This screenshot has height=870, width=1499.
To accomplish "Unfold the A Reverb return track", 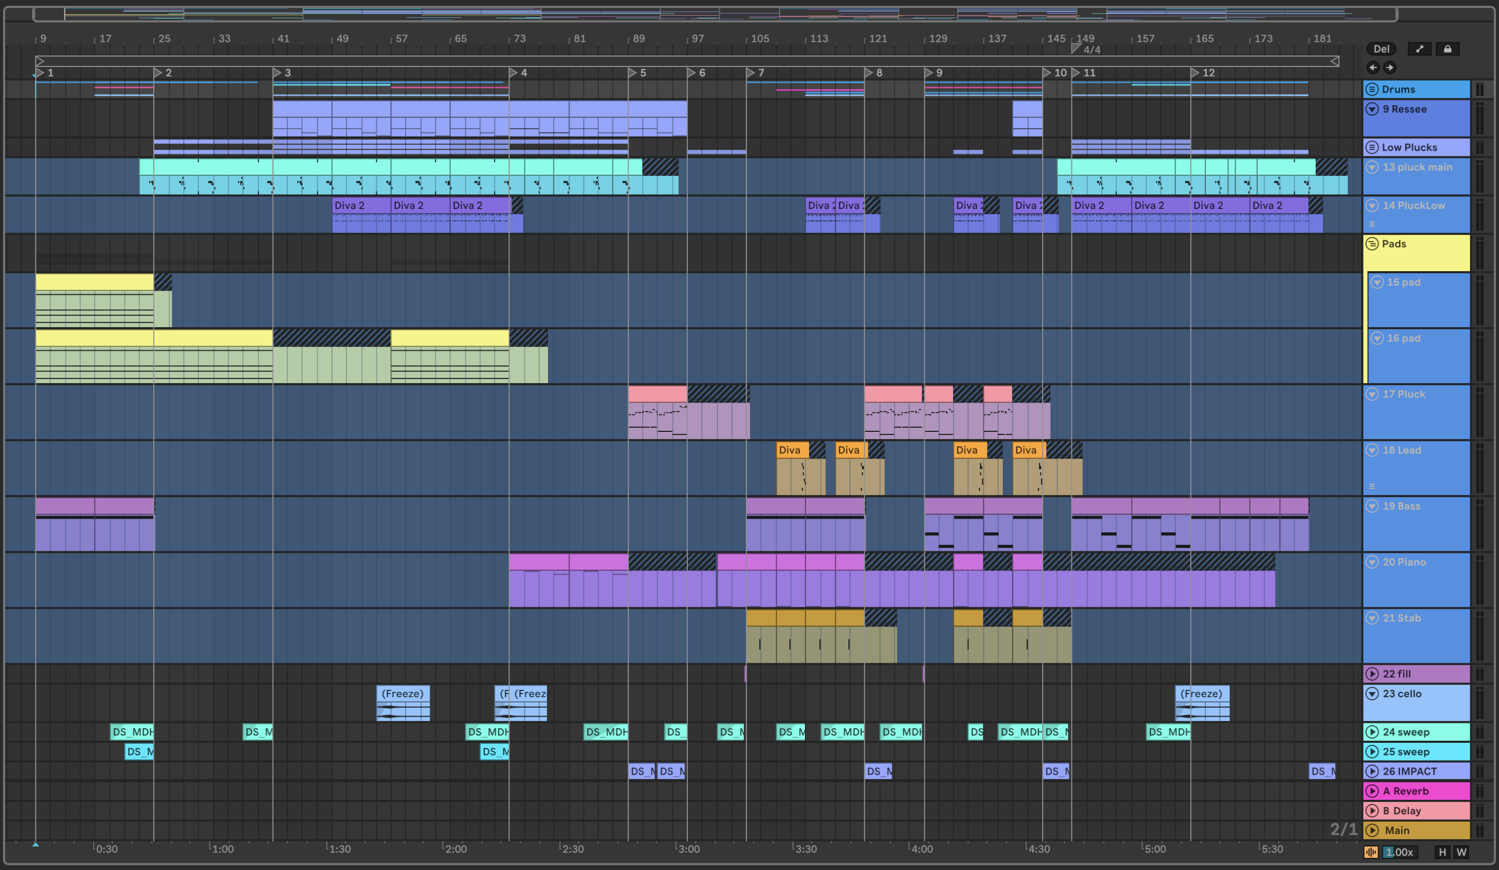I will point(1372,791).
